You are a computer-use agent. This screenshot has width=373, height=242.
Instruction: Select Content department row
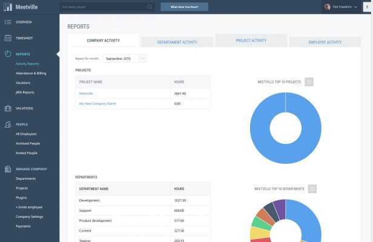point(143,231)
